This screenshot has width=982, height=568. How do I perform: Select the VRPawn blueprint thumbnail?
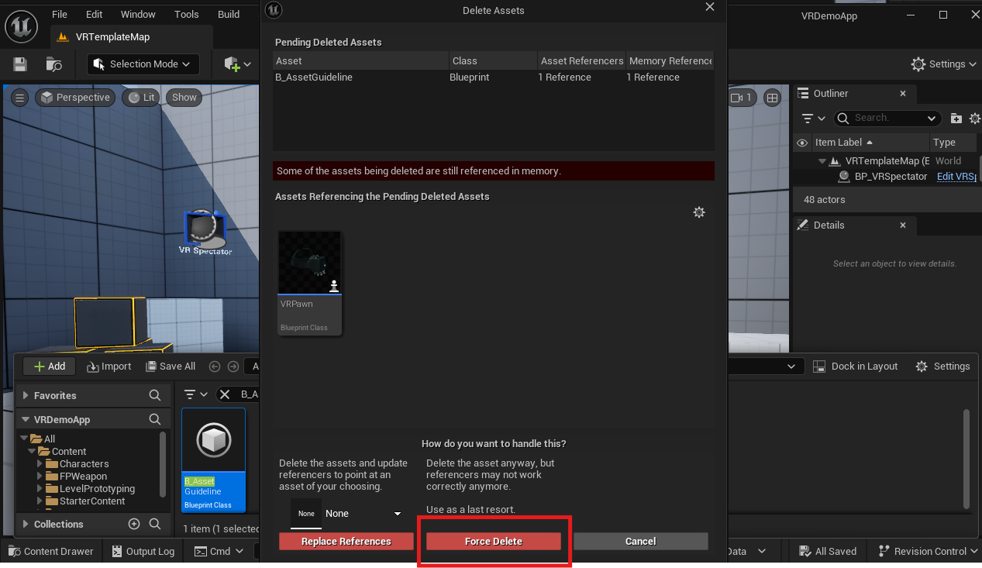[x=310, y=283]
